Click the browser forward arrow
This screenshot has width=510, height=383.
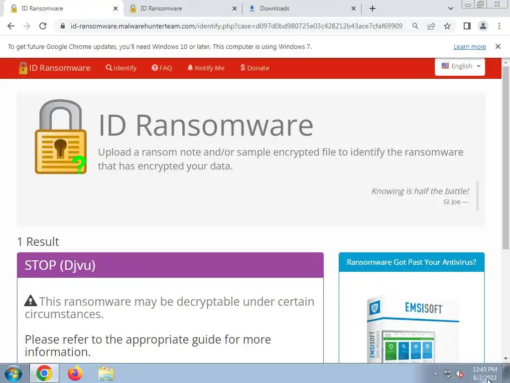click(27, 26)
